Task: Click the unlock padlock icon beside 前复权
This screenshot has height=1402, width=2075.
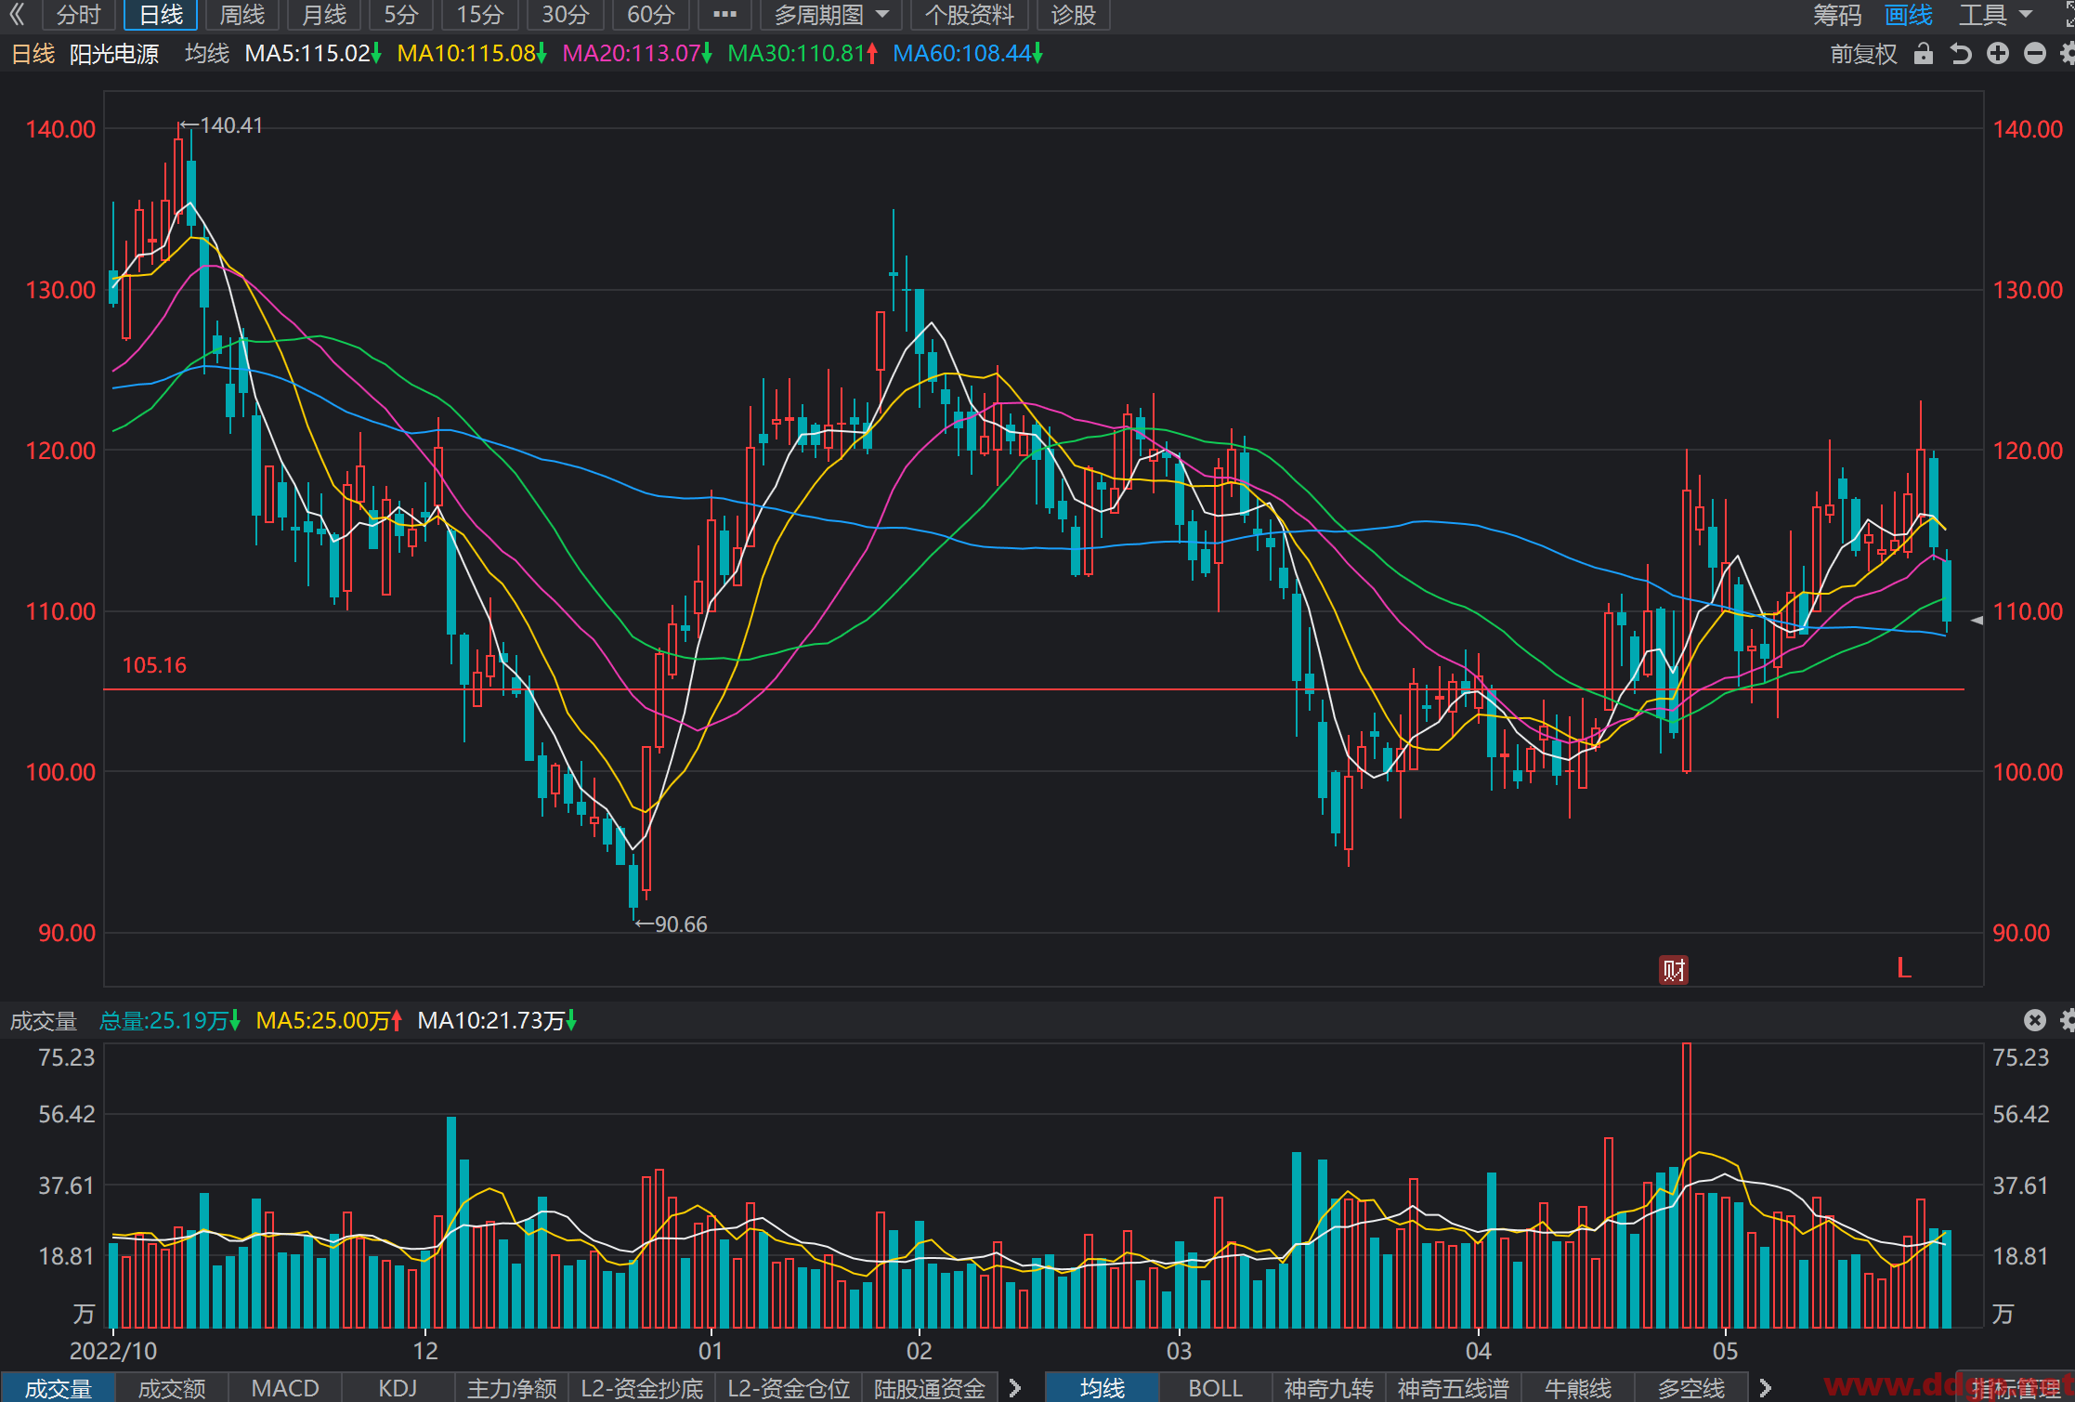Action: (x=1924, y=54)
